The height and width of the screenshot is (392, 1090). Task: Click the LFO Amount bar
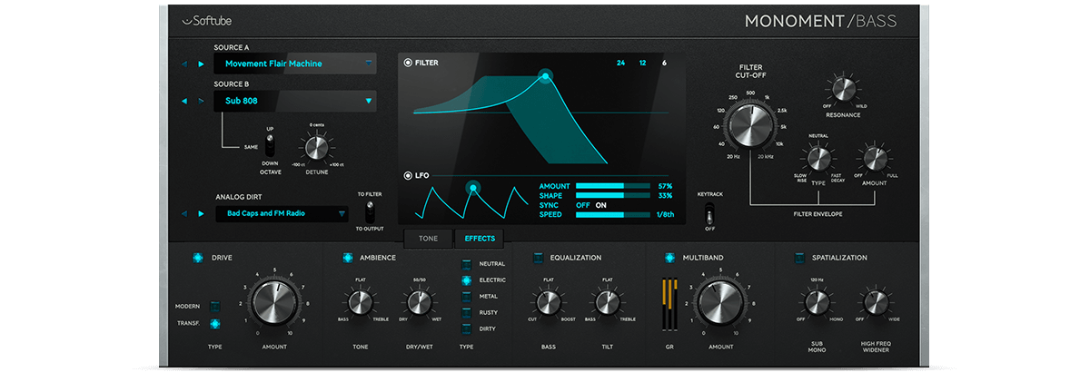coord(612,185)
